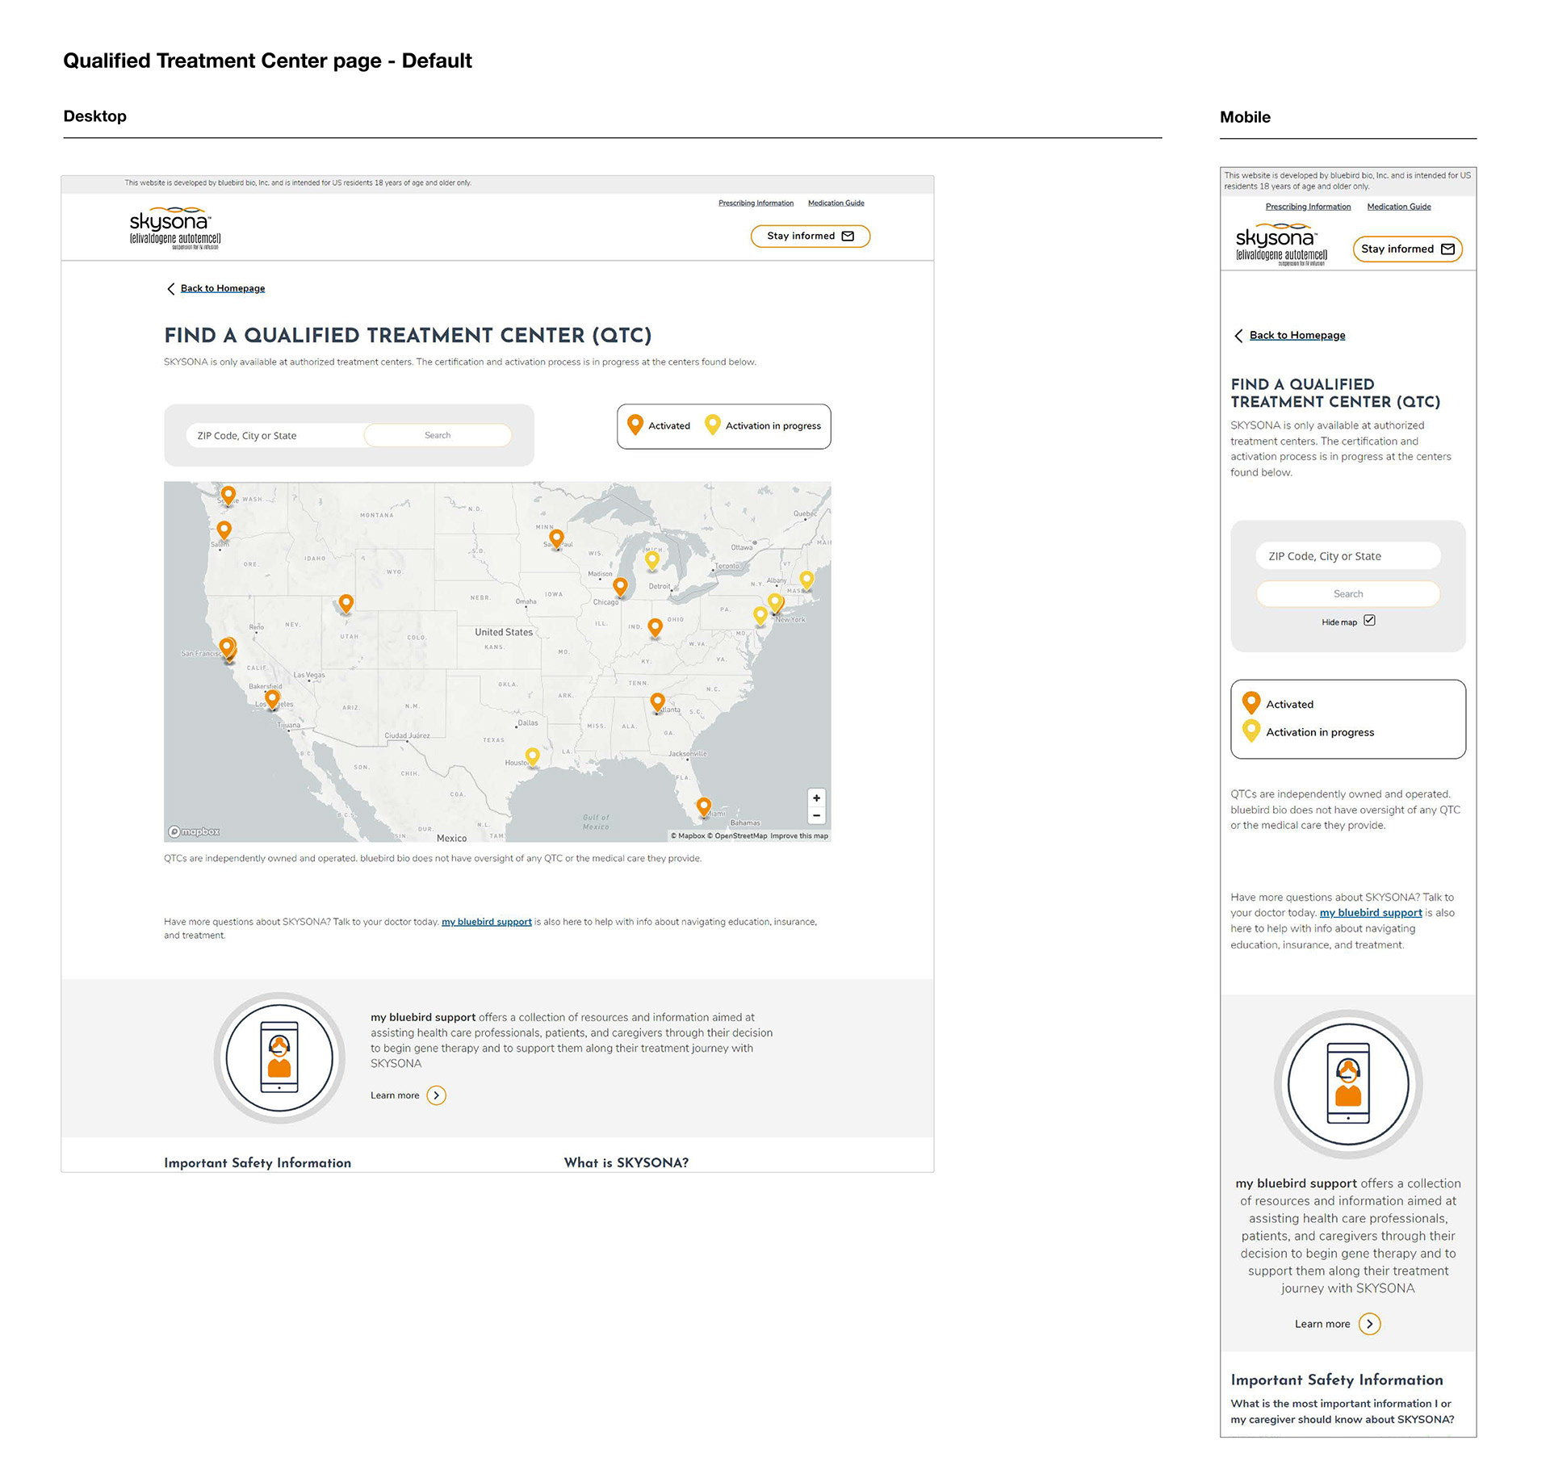
Task: Open the Los Angeles map pin
Action: pyautogui.click(x=273, y=698)
